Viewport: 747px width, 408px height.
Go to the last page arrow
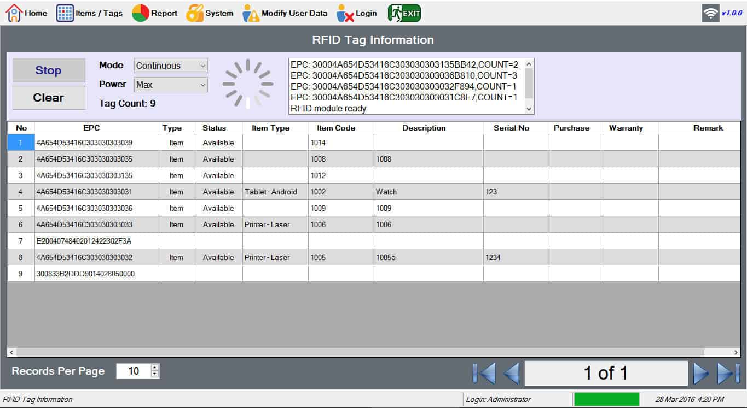(x=728, y=373)
